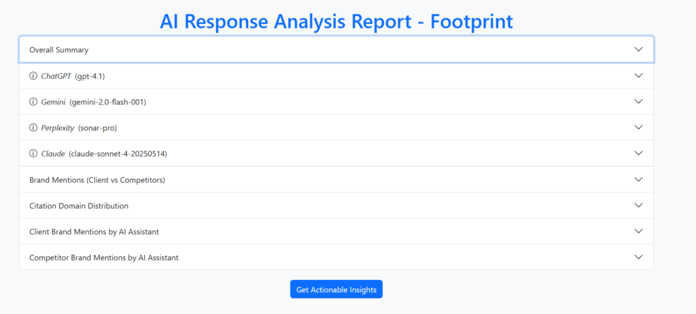Expand Client Brand Mentions by AI Assistant chevron
This screenshot has width=696, height=314.
pos(638,231)
